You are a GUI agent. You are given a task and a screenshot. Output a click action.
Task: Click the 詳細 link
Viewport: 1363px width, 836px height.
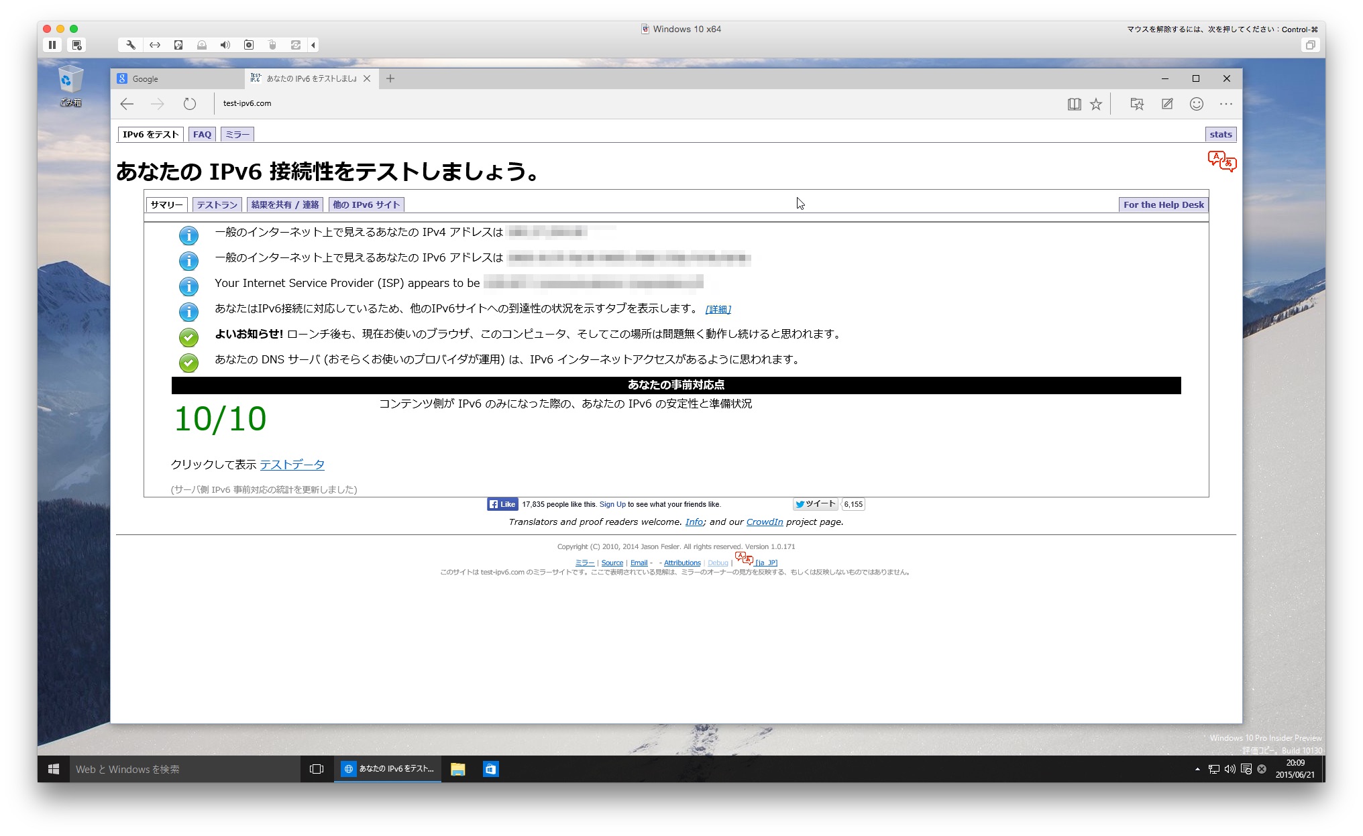click(718, 309)
